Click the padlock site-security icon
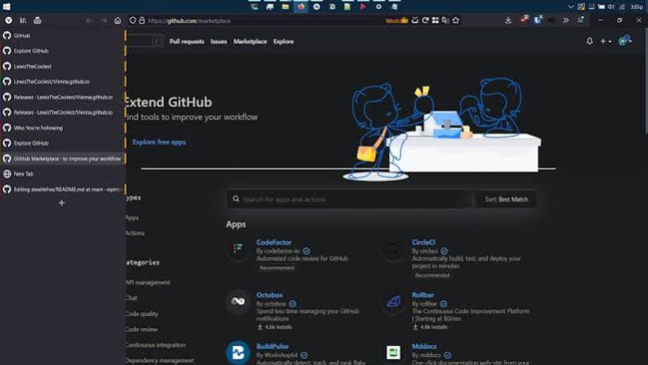648x365 pixels. tap(142, 21)
